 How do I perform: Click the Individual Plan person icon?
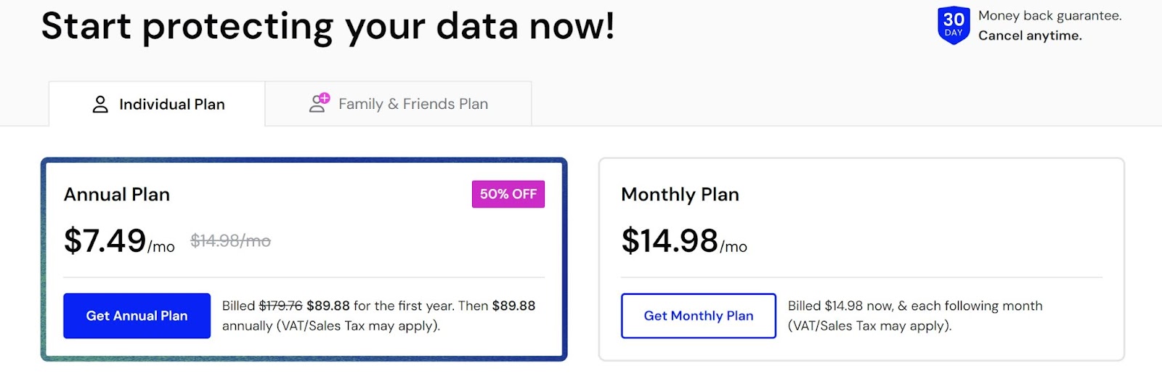(x=100, y=105)
